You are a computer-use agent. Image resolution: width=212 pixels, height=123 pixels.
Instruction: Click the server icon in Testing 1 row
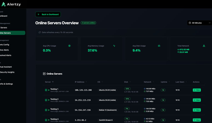46,90
